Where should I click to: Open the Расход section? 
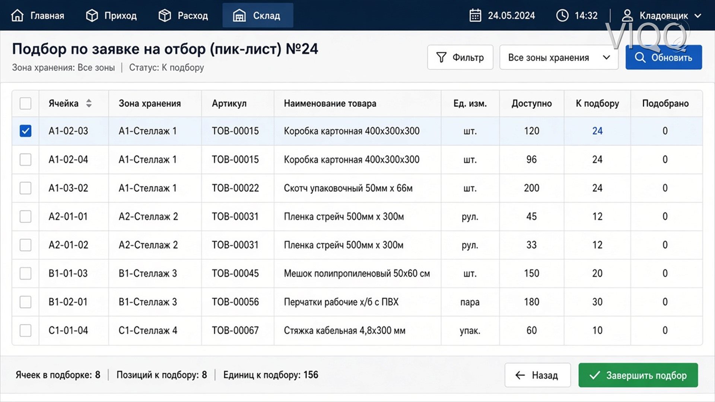(183, 16)
